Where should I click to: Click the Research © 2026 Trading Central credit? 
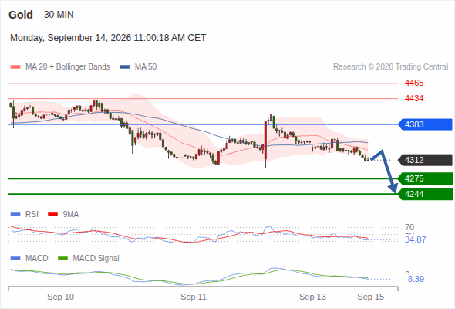(x=390, y=67)
